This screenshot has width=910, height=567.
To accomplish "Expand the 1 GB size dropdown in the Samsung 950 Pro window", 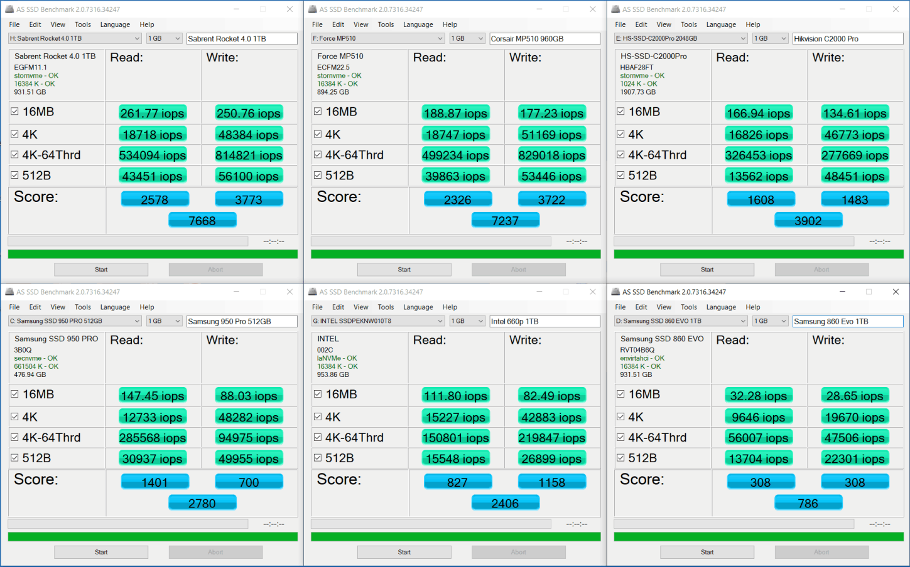I will (x=165, y=321).
